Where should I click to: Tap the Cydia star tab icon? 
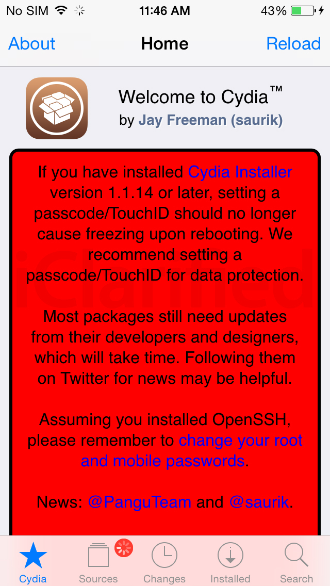click(33, 555)
